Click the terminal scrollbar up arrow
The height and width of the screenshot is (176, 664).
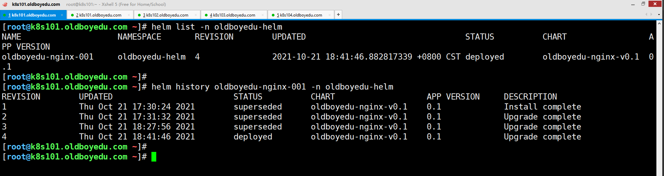tap(660, 23)
